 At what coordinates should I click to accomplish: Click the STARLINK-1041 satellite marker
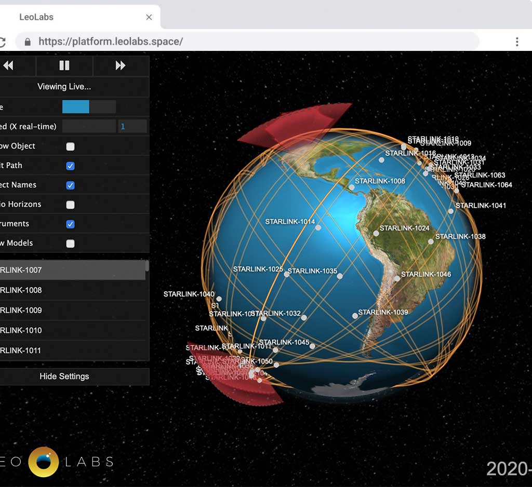[450, 211]
